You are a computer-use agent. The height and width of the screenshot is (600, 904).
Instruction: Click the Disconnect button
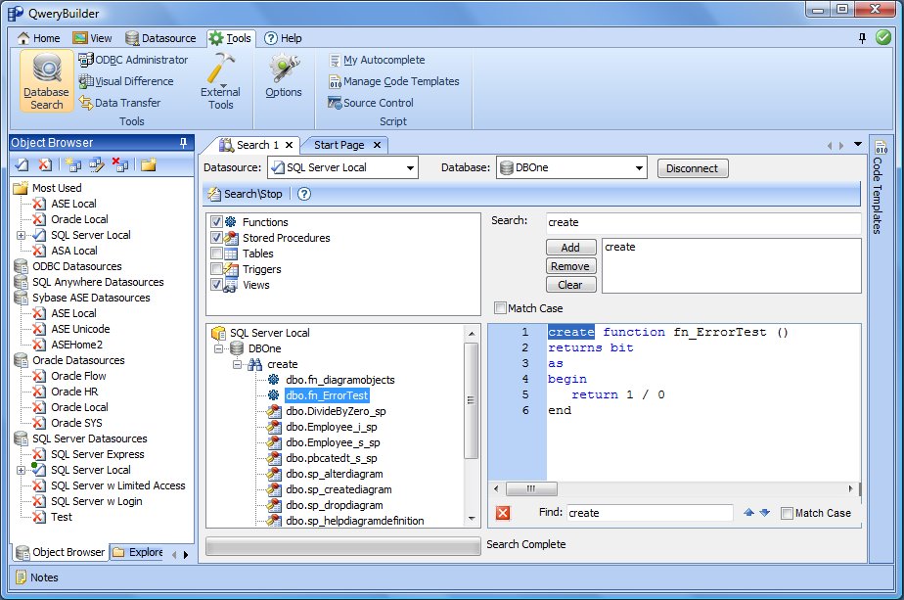[x=693, y=168]
